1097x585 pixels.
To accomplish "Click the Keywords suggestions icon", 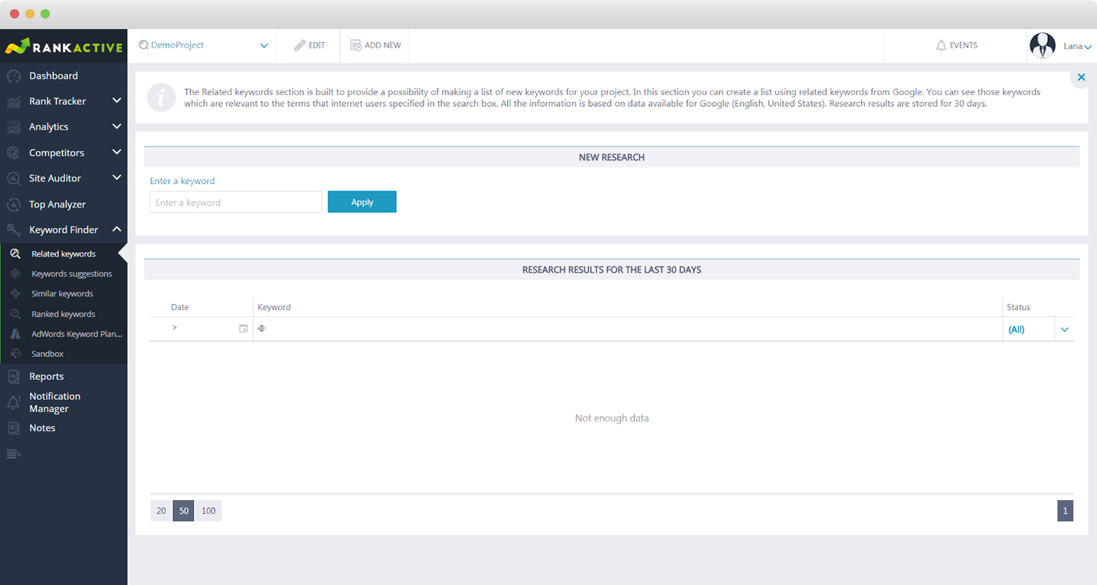I will click(x=15, y=273).
